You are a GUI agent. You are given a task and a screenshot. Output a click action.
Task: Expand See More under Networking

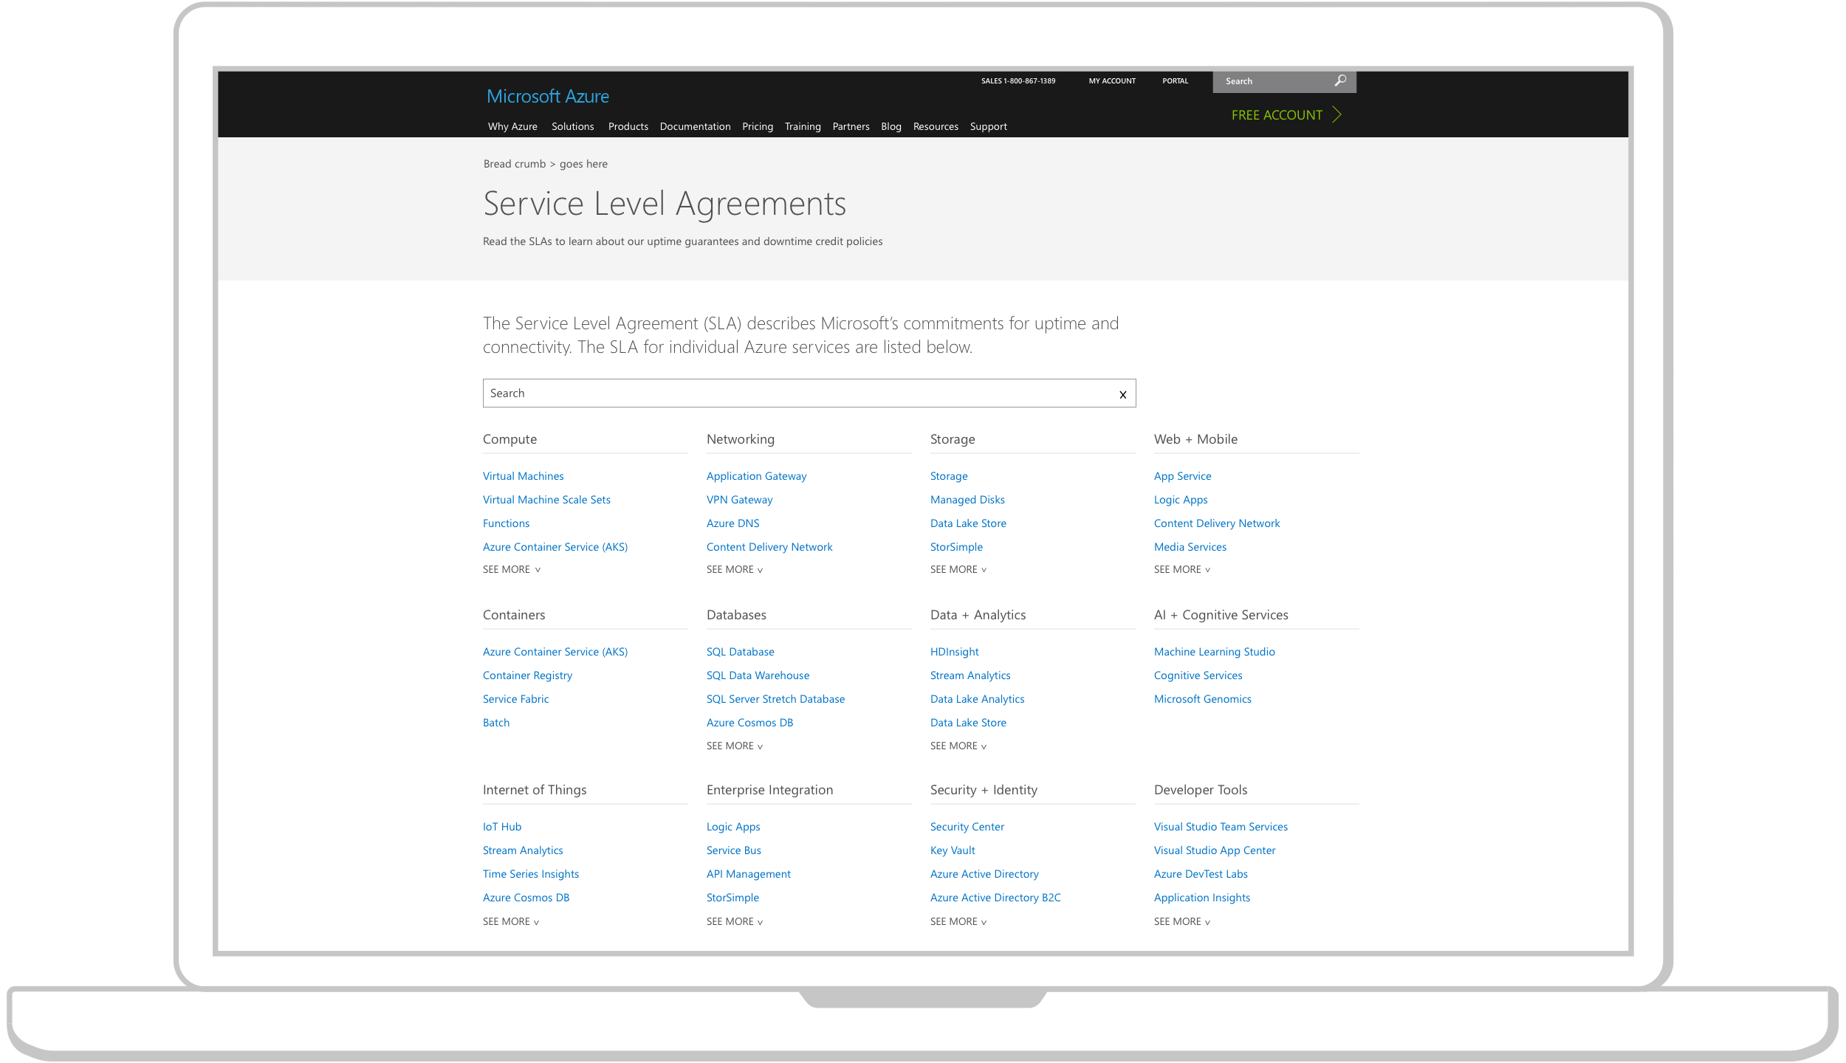tap(735, 569)
